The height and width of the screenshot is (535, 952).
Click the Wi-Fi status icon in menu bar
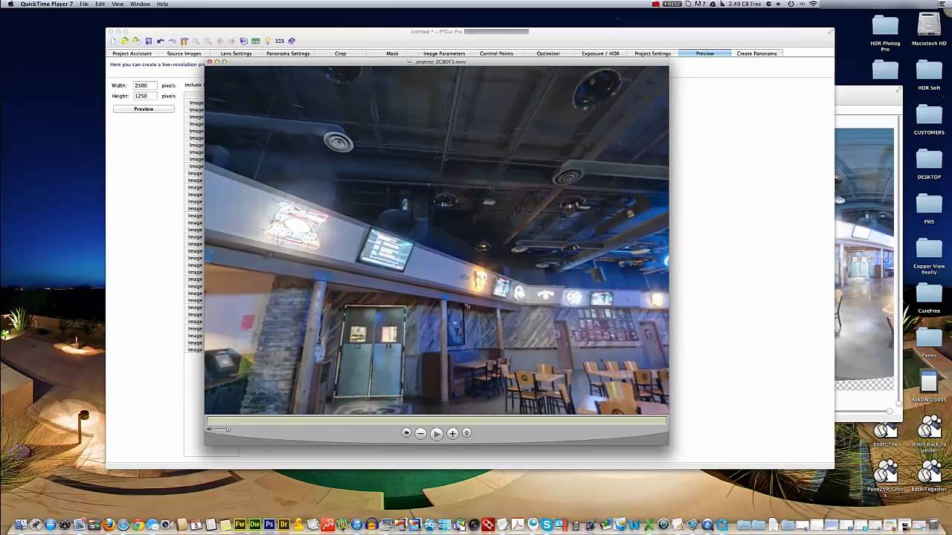pos(814,4)
